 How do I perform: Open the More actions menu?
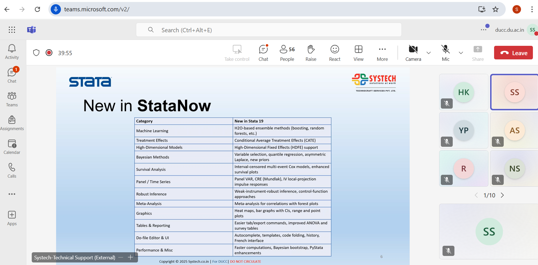[382, 53]
